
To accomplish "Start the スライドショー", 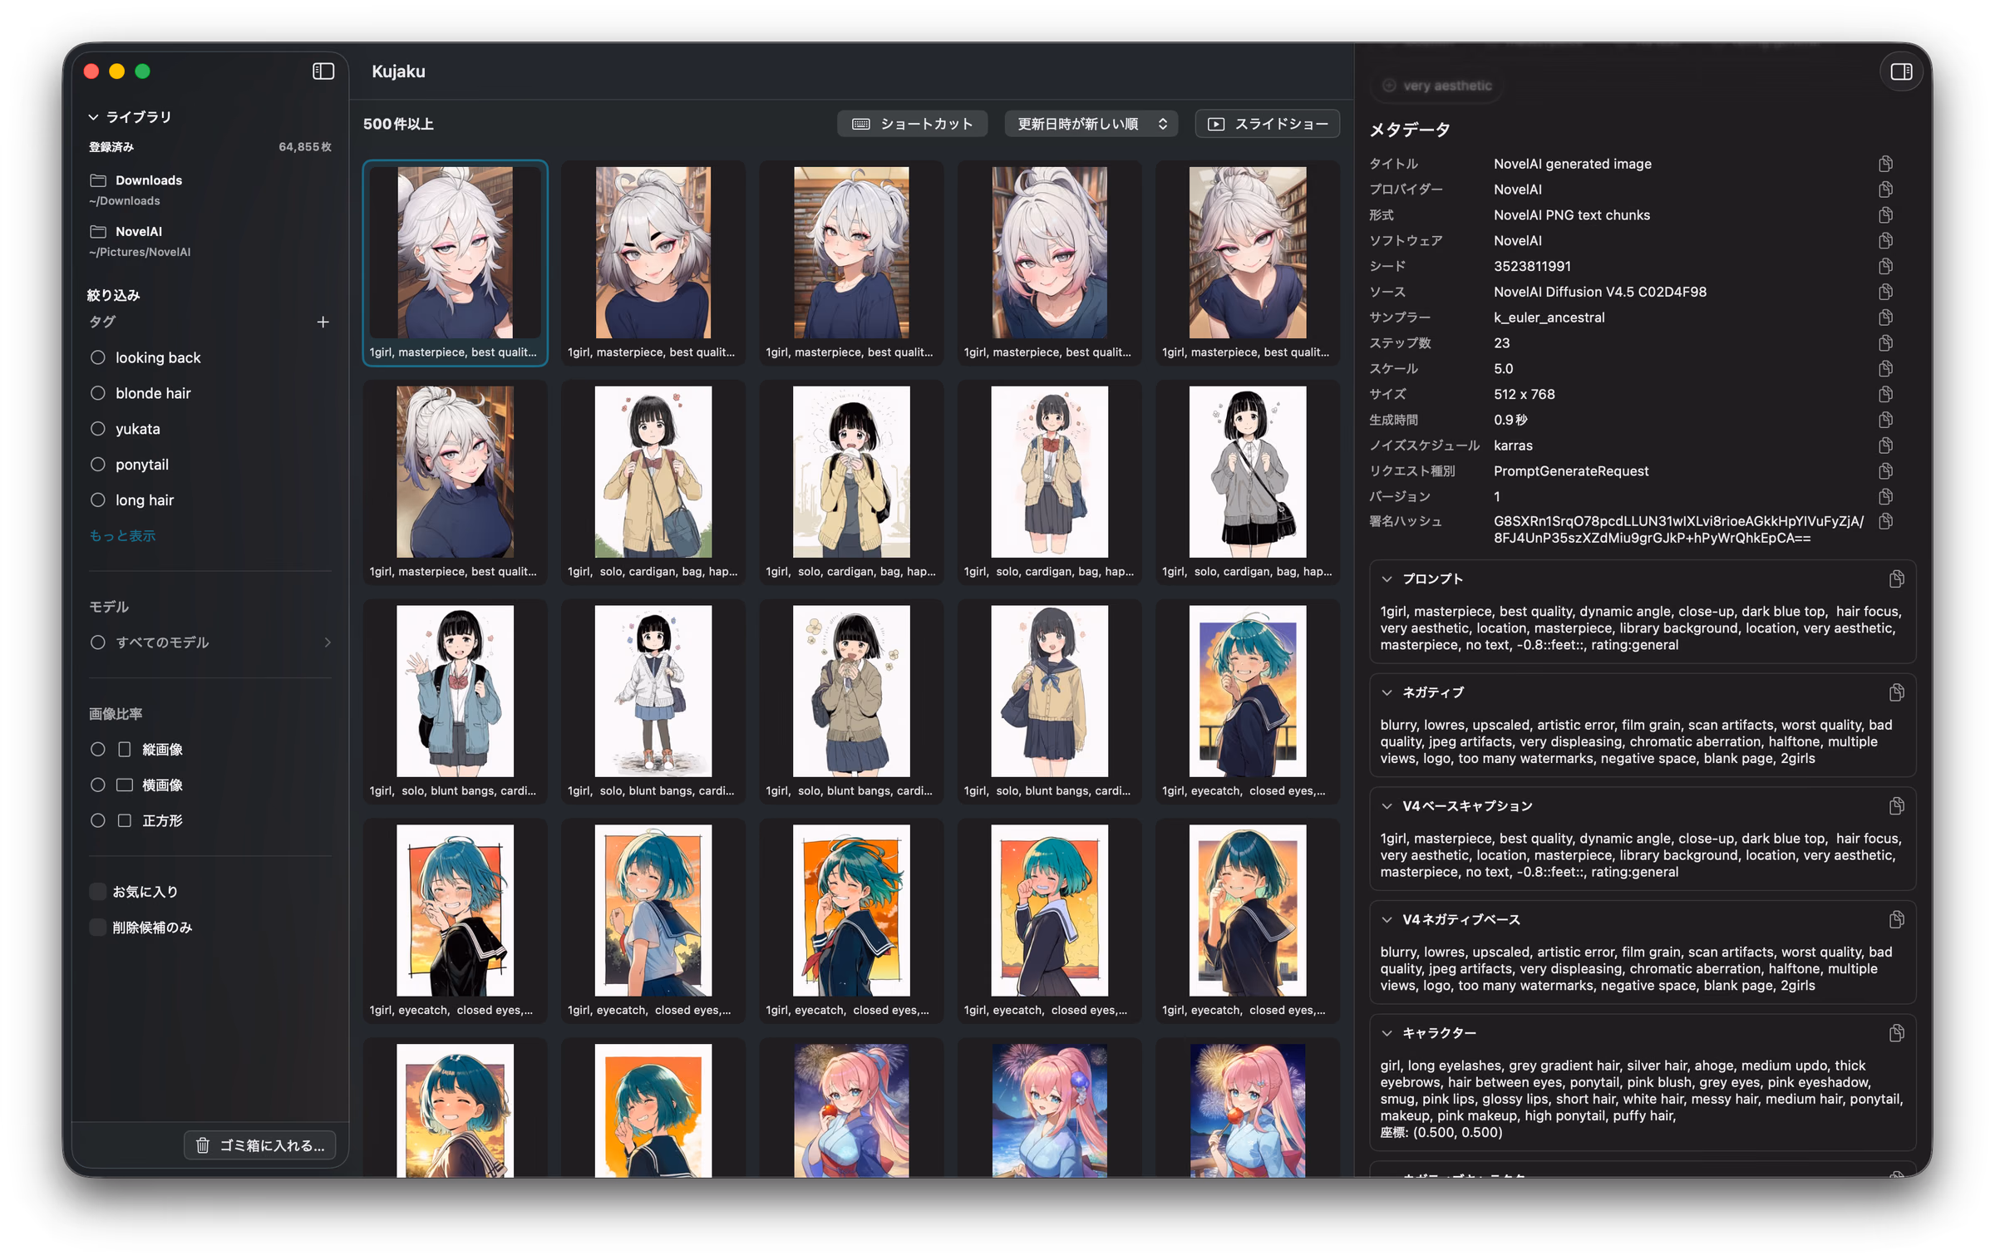I will coord(1267,124).
